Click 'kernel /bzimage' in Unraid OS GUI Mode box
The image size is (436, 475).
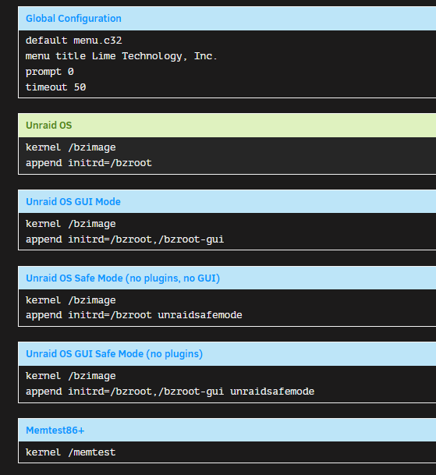[x=71, y=224]
